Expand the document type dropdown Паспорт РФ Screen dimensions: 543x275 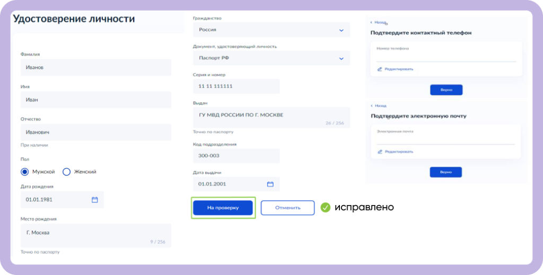click(271, 58)
